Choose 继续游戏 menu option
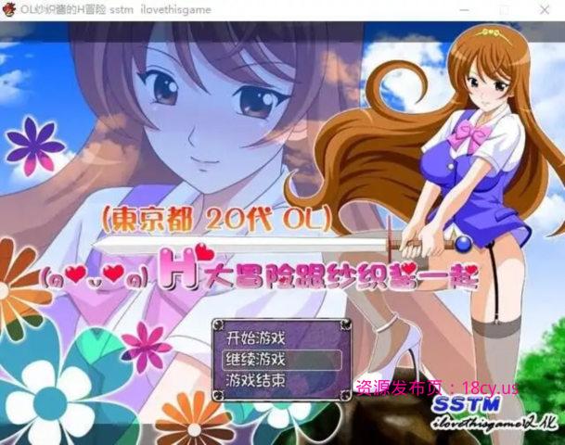The width and height of the screenshot is (565, 445). tap(281, 360)
